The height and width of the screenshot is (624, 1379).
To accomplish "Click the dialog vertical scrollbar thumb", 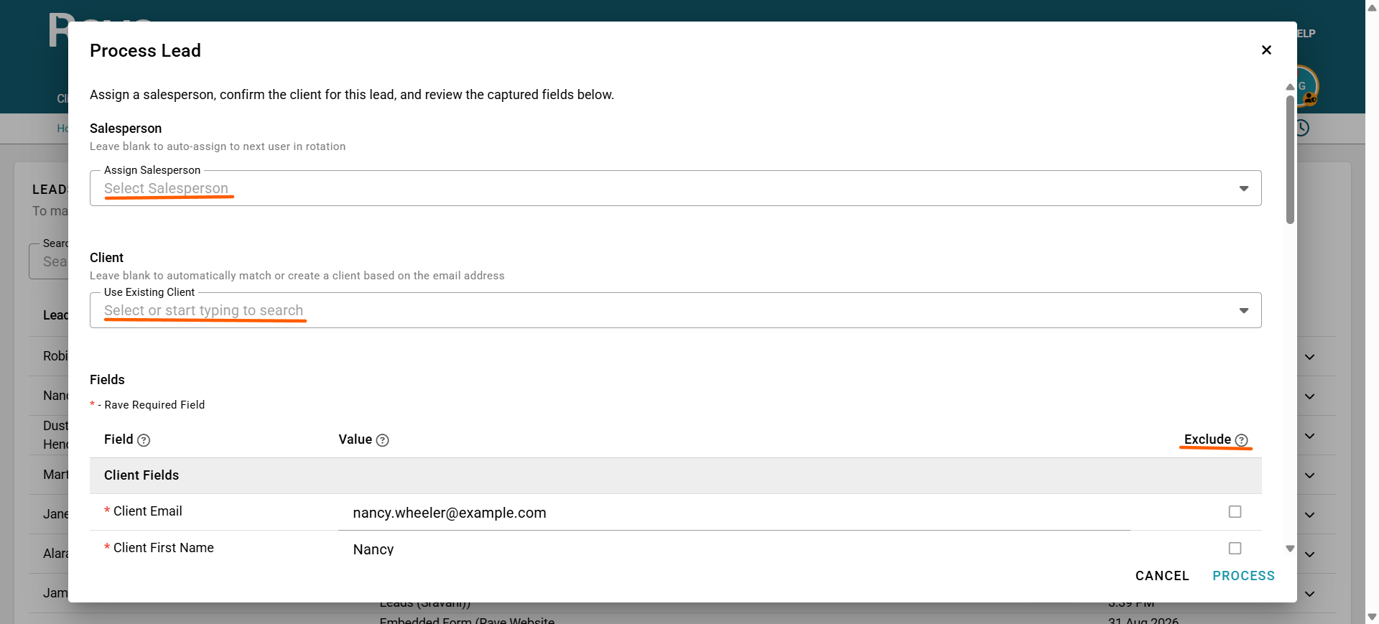I will [1290, 159].
